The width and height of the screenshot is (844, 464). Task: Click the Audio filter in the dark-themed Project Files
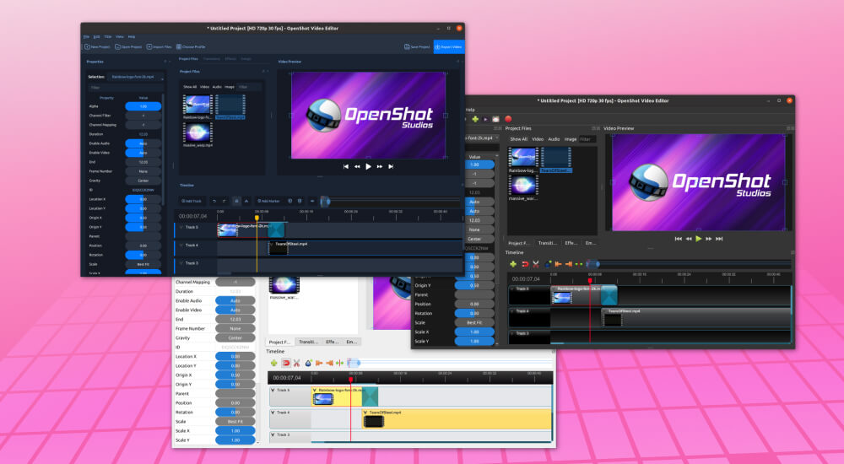[x=554, y=139]
